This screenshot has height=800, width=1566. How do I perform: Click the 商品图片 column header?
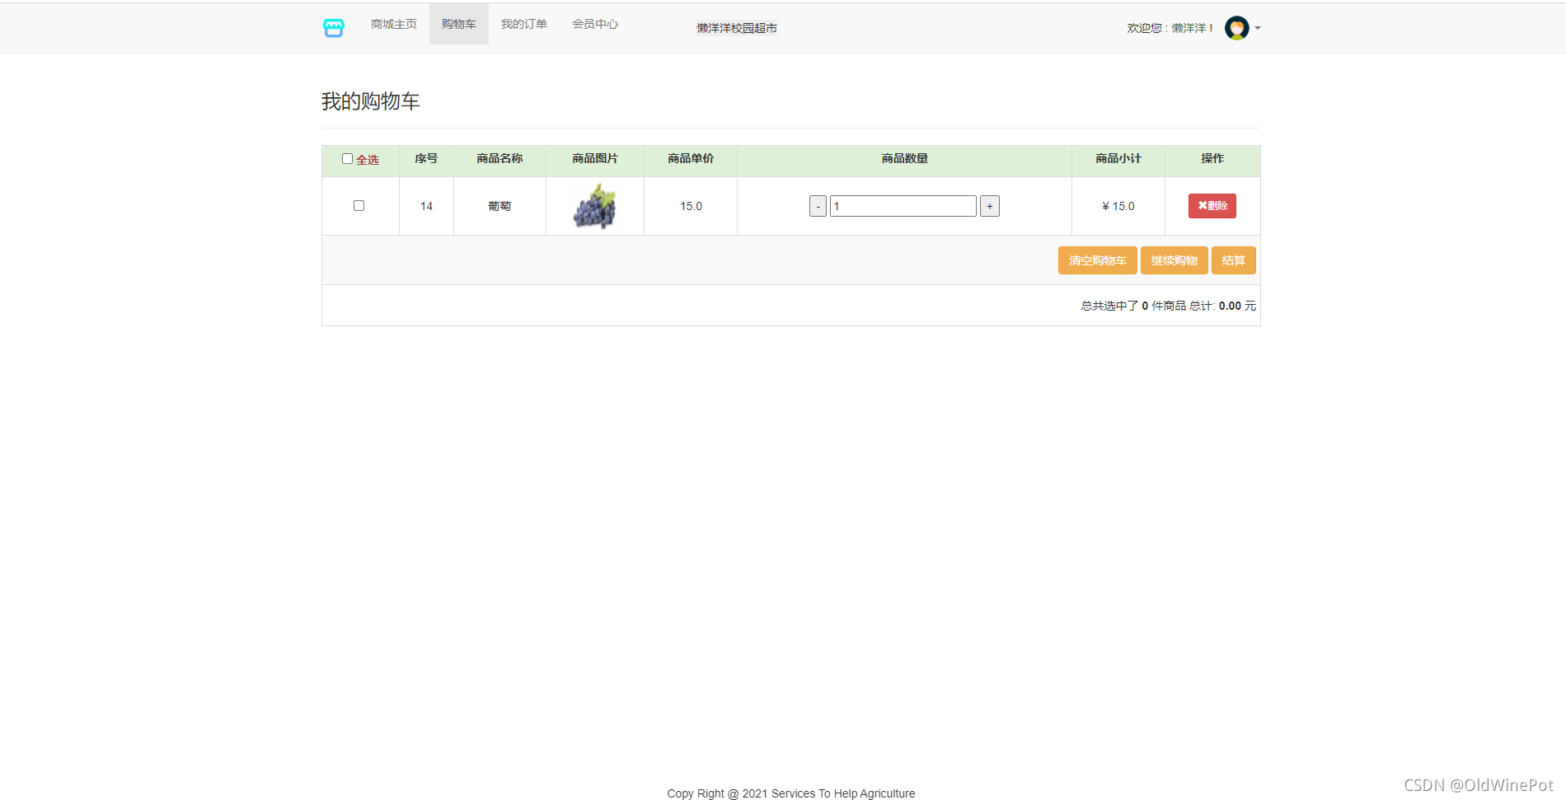pos(595,159)
